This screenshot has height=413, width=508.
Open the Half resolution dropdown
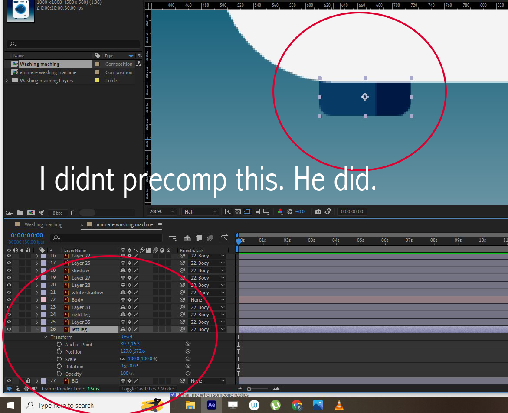click(x=200, y=211)
